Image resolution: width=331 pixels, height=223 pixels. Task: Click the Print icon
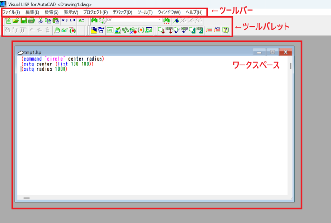pyautogui.click(x=31, y=20)
